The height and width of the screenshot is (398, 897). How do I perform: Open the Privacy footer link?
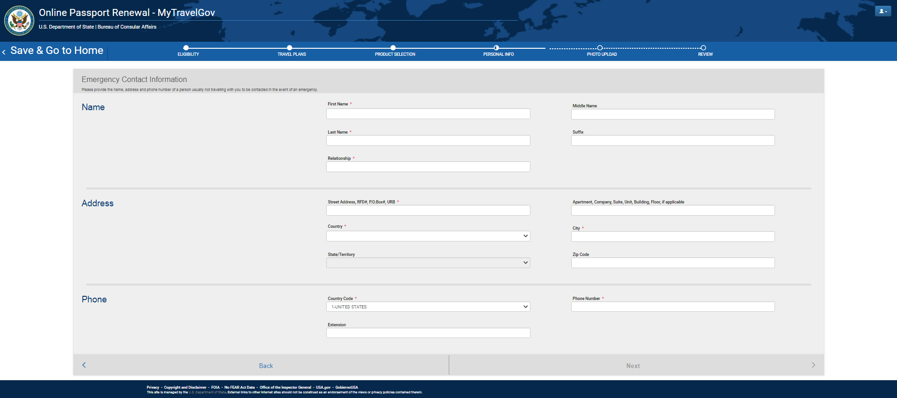point(153,387)
